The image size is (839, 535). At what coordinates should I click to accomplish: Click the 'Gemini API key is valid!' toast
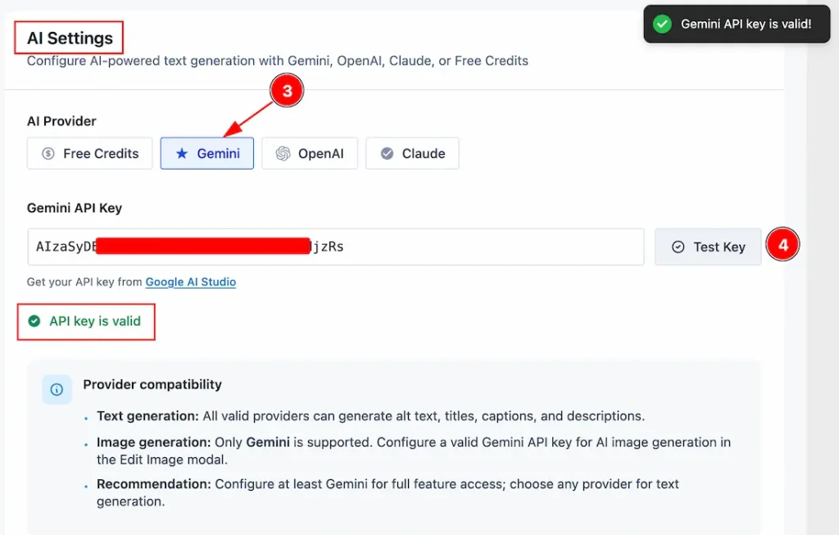(x=737, y=24)
